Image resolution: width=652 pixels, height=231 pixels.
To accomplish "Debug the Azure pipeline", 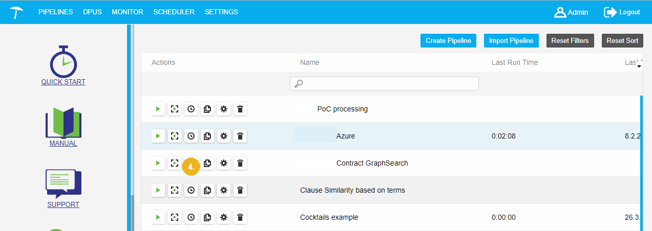I will pos(175,136).
